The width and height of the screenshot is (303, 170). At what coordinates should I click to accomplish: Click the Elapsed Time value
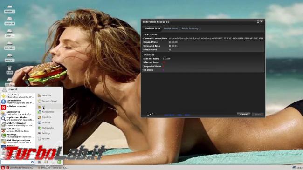[x=173, y=42]
